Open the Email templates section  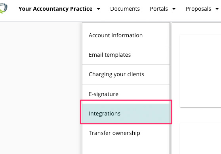click(x=126, y=55)
